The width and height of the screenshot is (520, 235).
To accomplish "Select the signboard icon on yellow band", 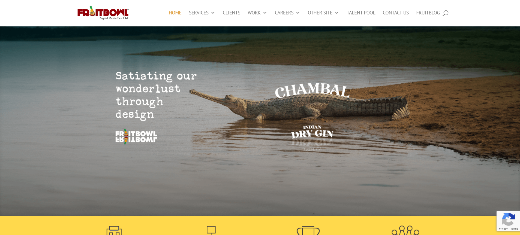I will coord(211,230).
